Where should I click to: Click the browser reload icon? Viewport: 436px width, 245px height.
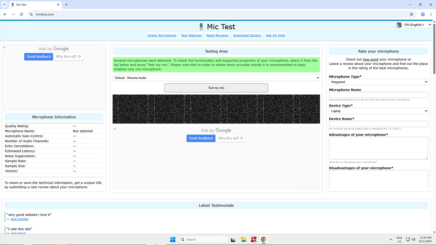click(21, 14)
